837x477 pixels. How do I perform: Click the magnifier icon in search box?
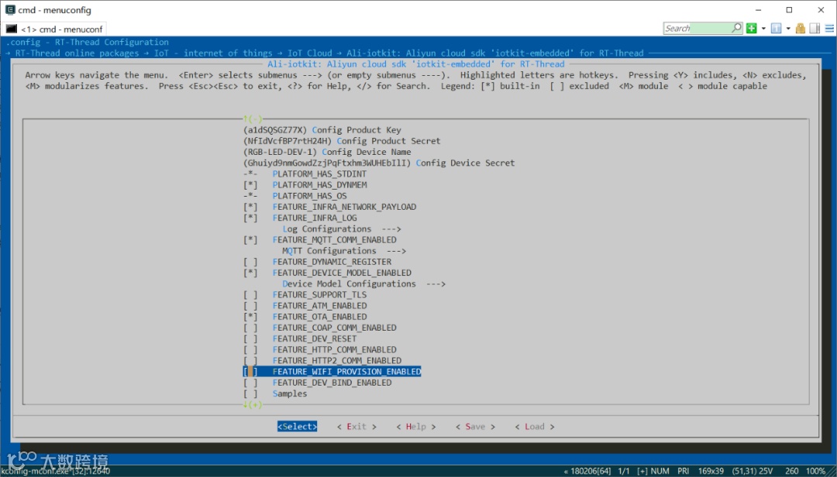tap(737, 28)
